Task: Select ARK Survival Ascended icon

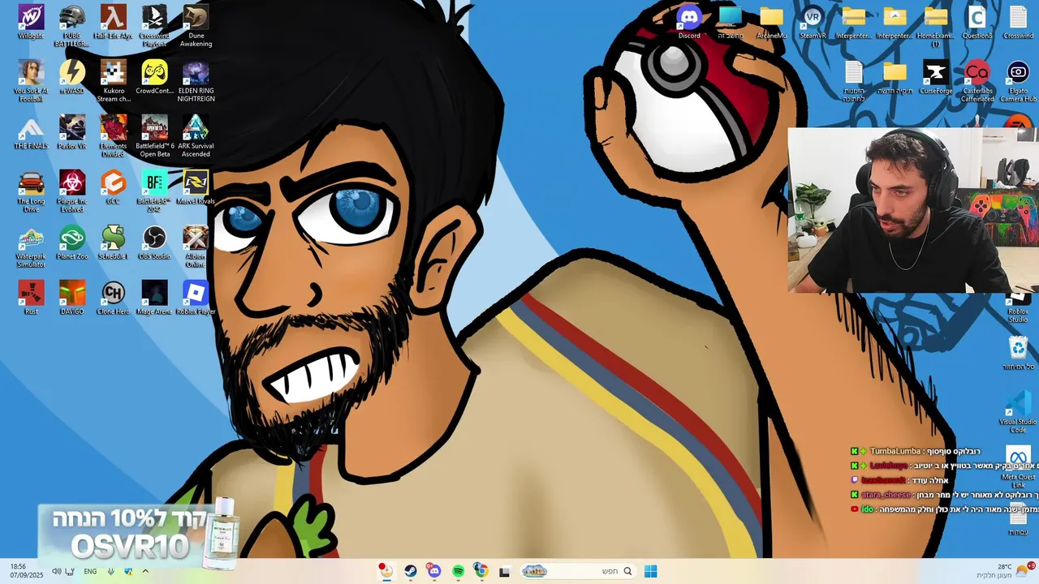Action: (196, 135)
